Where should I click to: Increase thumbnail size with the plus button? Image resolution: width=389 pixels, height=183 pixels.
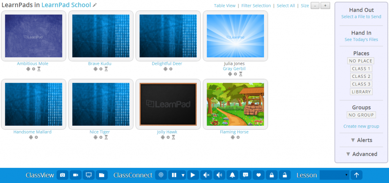pyautogui.click(x=325, y=6)
